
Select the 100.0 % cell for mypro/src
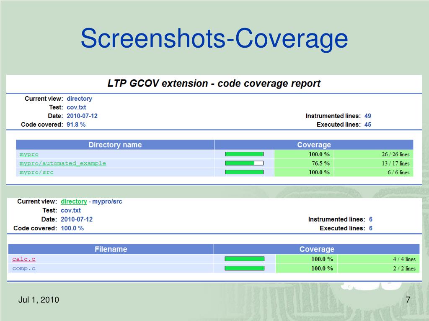click(304, 172)
